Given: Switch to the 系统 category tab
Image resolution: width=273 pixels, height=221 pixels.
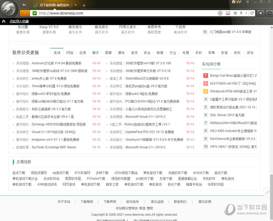Looking at the screenshot, I should pyautogui.click(x=57, y=53).
